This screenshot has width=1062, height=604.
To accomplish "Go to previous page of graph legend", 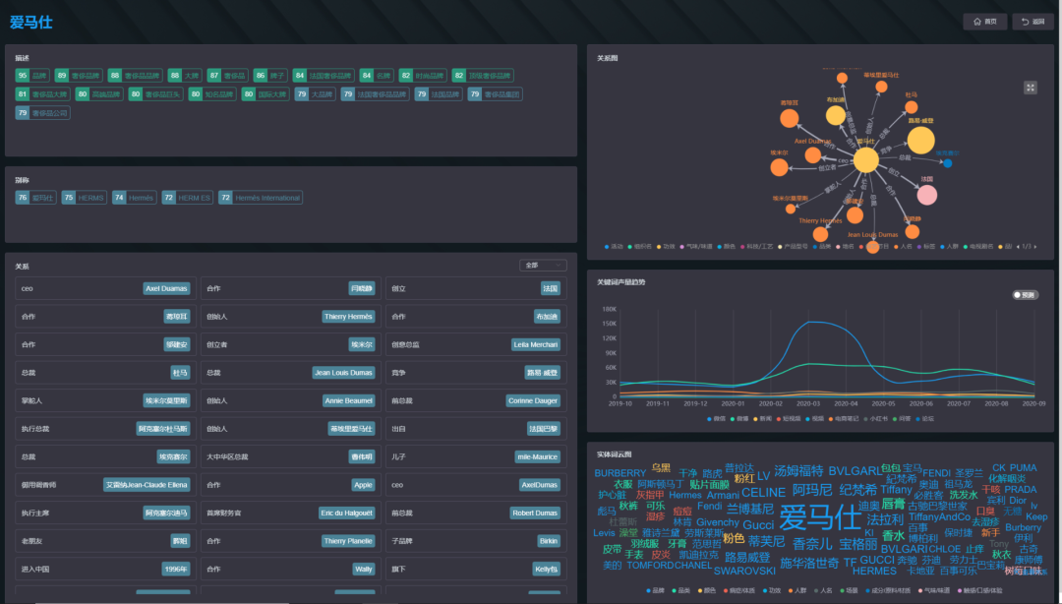I will point(1018,247).
